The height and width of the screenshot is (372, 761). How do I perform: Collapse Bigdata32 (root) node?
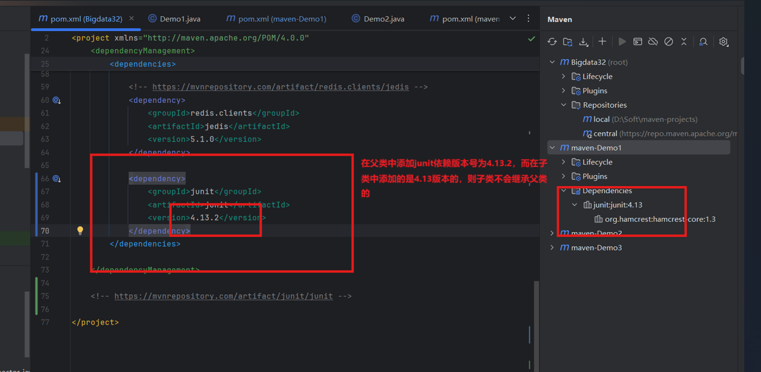pos(552,62)
